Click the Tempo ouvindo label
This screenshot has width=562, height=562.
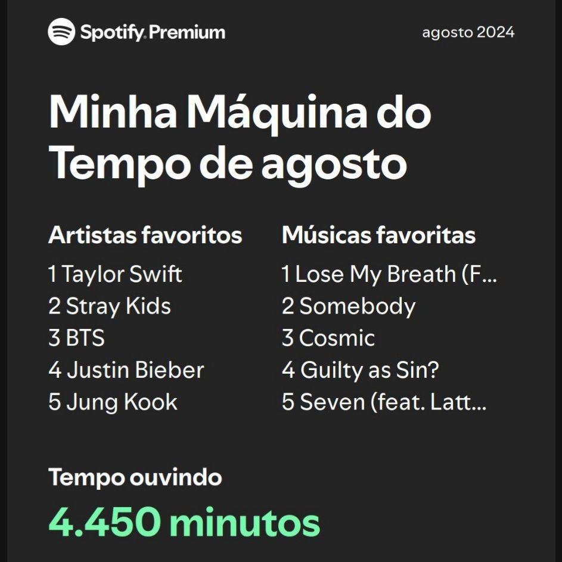pyautogui.click(x=135, y=477)
